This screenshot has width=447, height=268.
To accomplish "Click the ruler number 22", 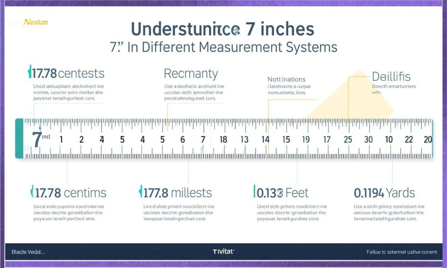I will pyautogui.click(x=409, y=139).
